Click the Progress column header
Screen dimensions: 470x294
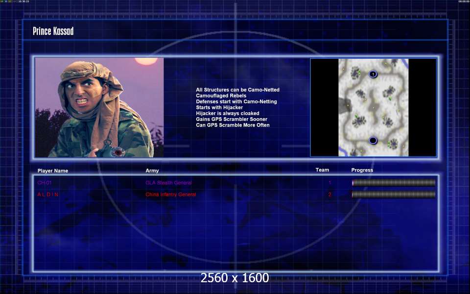tap(362, 170)
